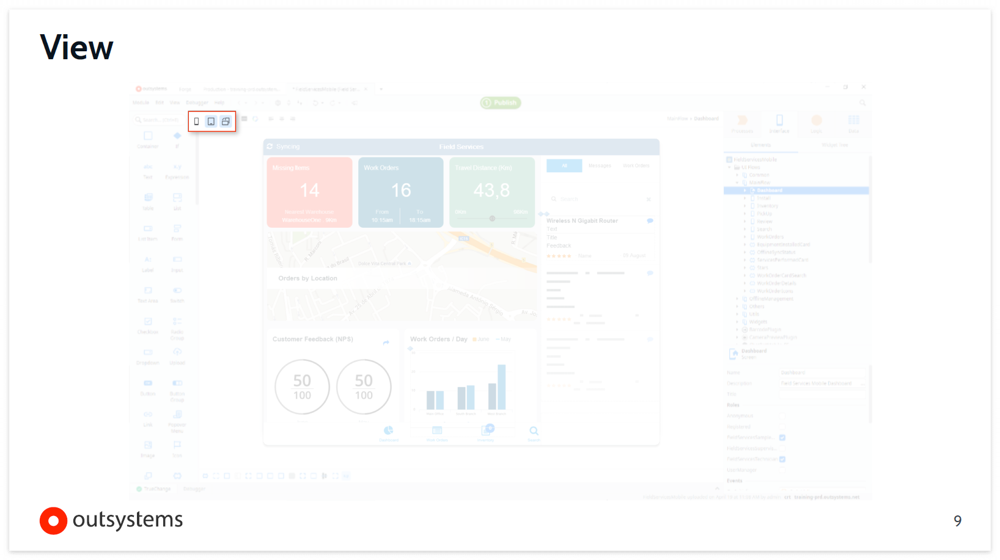1000x560 pixels.
Task: Collapse the UI Flows folder
Action: point(730,167)
